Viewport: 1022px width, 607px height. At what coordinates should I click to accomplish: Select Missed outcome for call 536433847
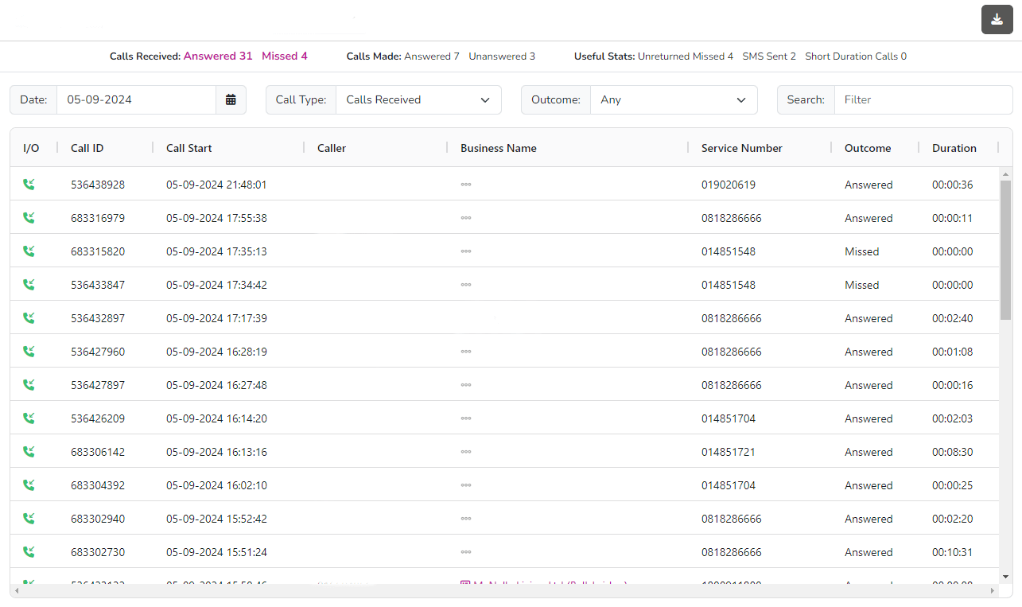tap(862, 285)
